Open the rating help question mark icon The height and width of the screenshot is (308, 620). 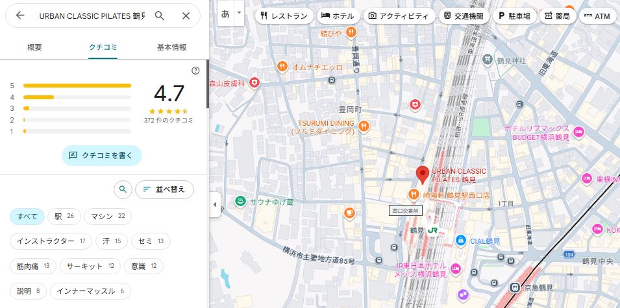click(195, 71)
